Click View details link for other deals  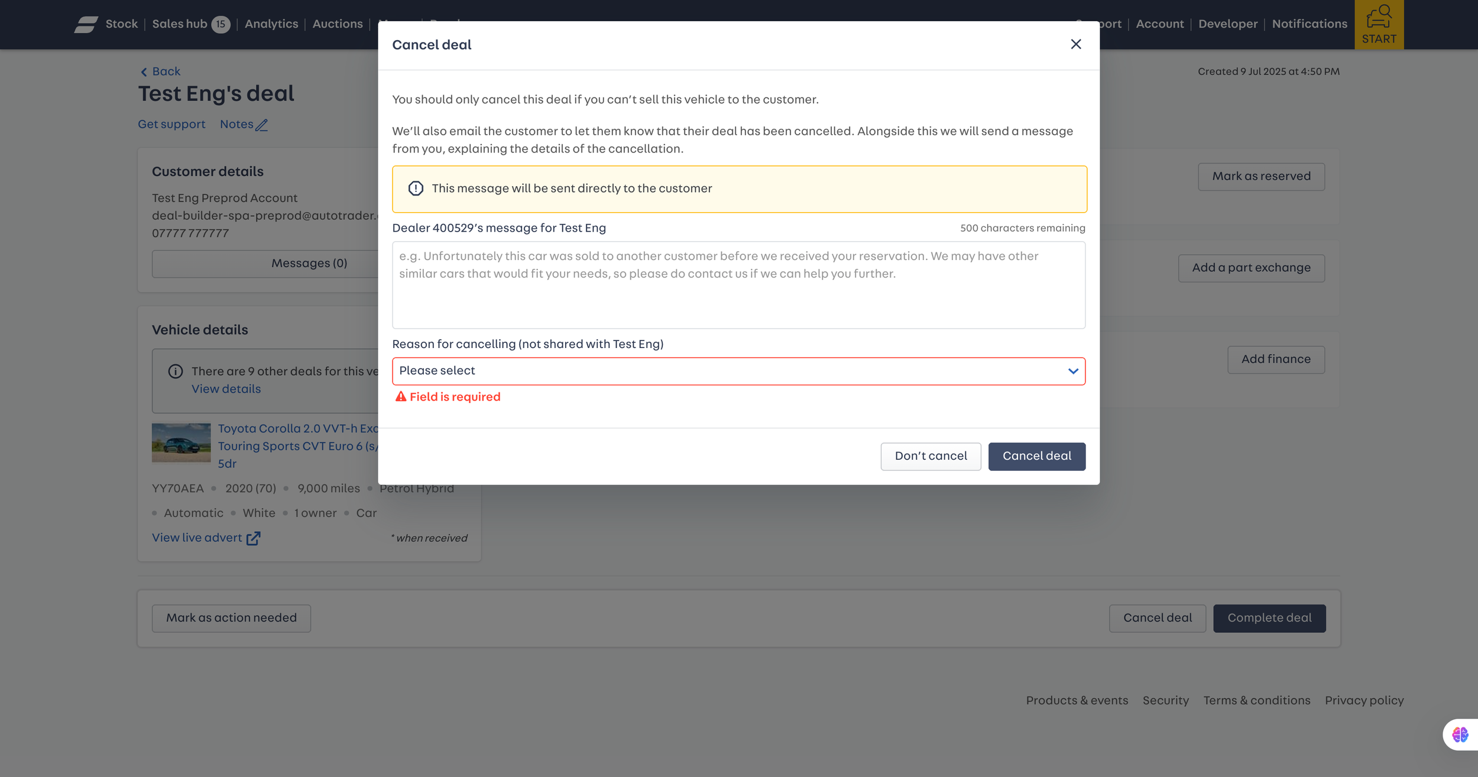[x=226, y=389]
